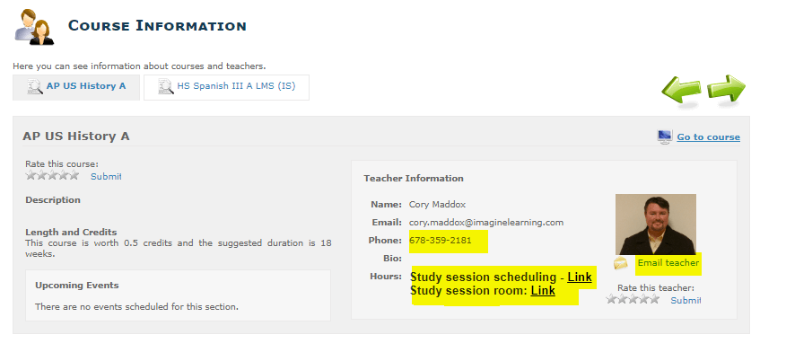Rate the teacher one star
The image size is (786, 361).
click(x=611, y=299)
